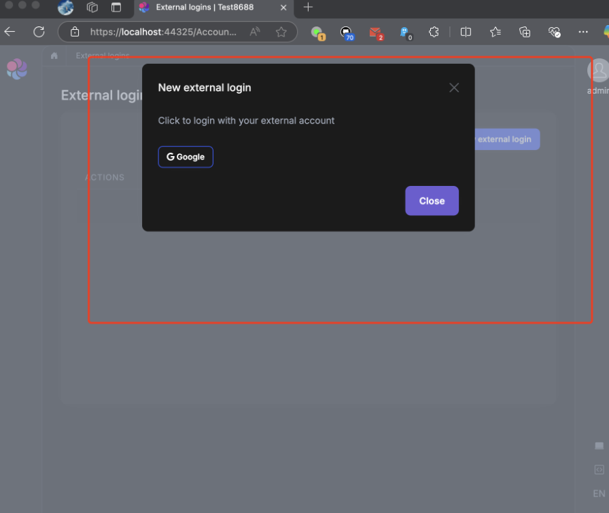Viewport: 609px width, 513px height.
Task: Open the Collections icon in toolbar
Action: point(525,32)
